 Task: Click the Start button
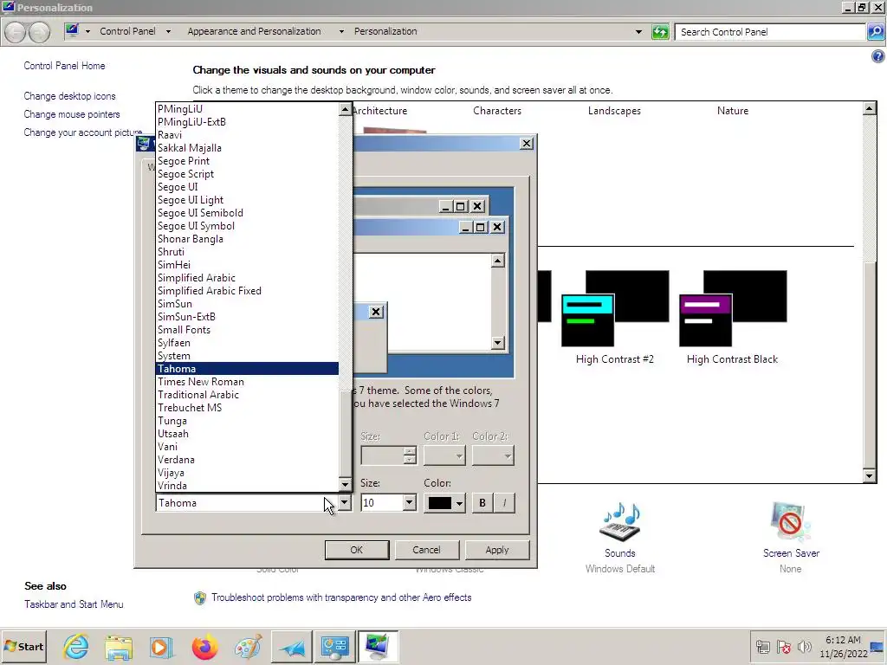23,646
